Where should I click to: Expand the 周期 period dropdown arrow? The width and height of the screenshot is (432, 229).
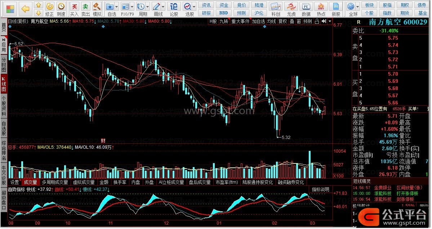click(147, 6)
